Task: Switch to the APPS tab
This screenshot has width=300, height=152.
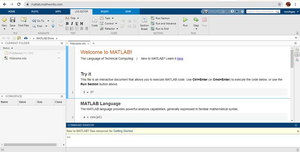Action: point(58,12)
